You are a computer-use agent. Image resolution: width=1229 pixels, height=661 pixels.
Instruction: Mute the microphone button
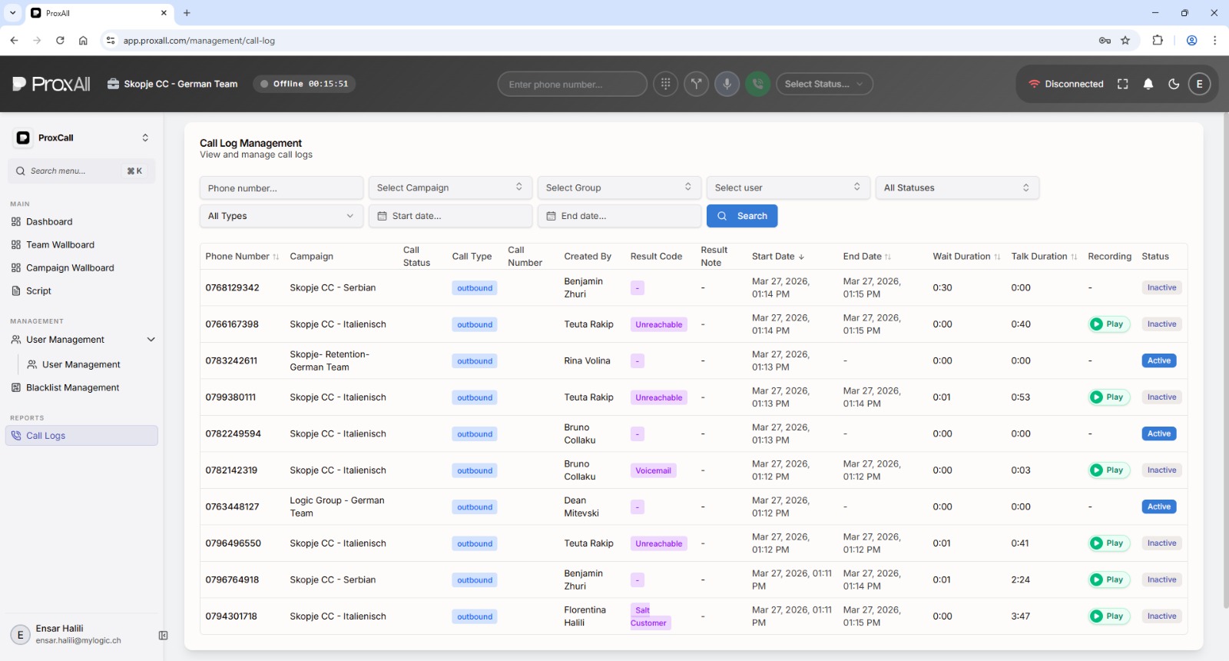(727, 84)
